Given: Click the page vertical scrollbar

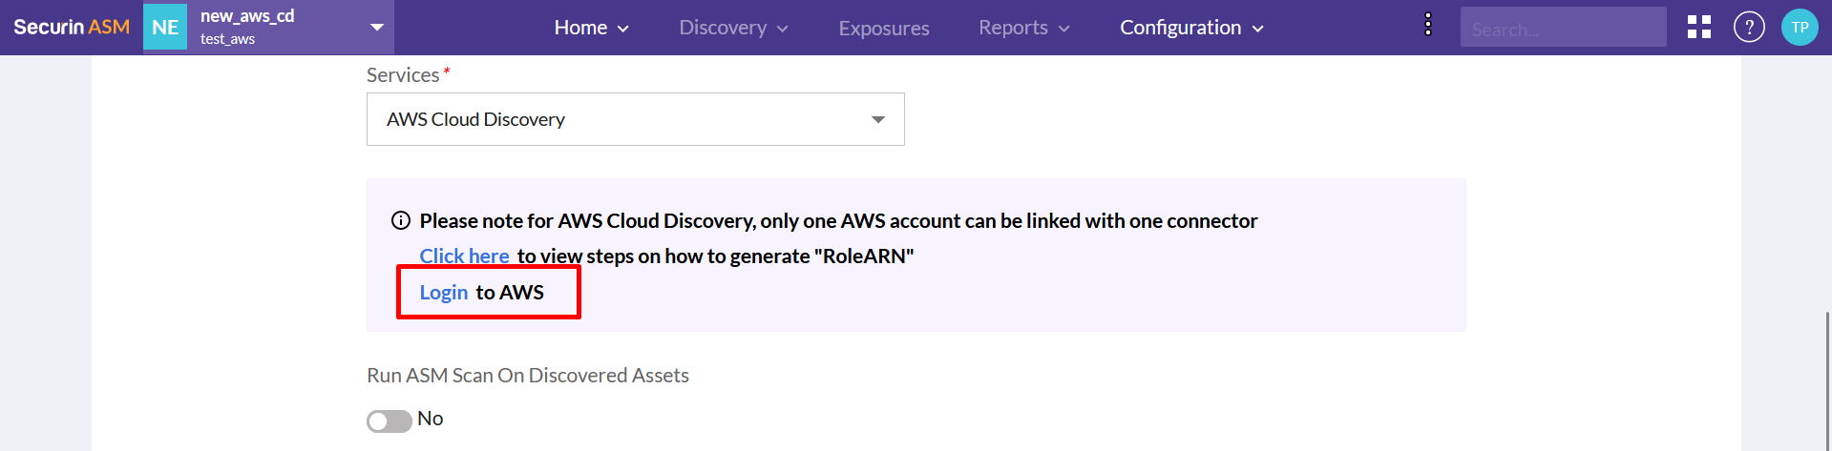Looking at the screenshot, I should coord(1827,381).
